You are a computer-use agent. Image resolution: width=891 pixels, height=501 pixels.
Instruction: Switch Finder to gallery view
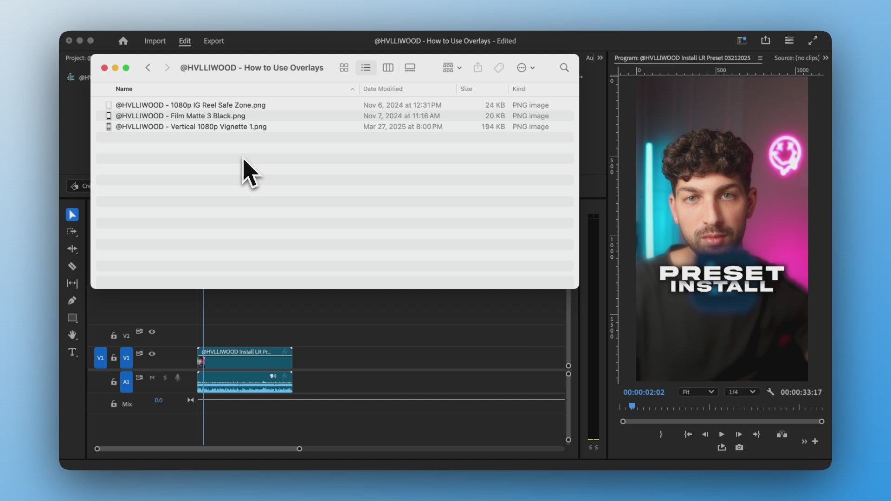coord(410,68)
